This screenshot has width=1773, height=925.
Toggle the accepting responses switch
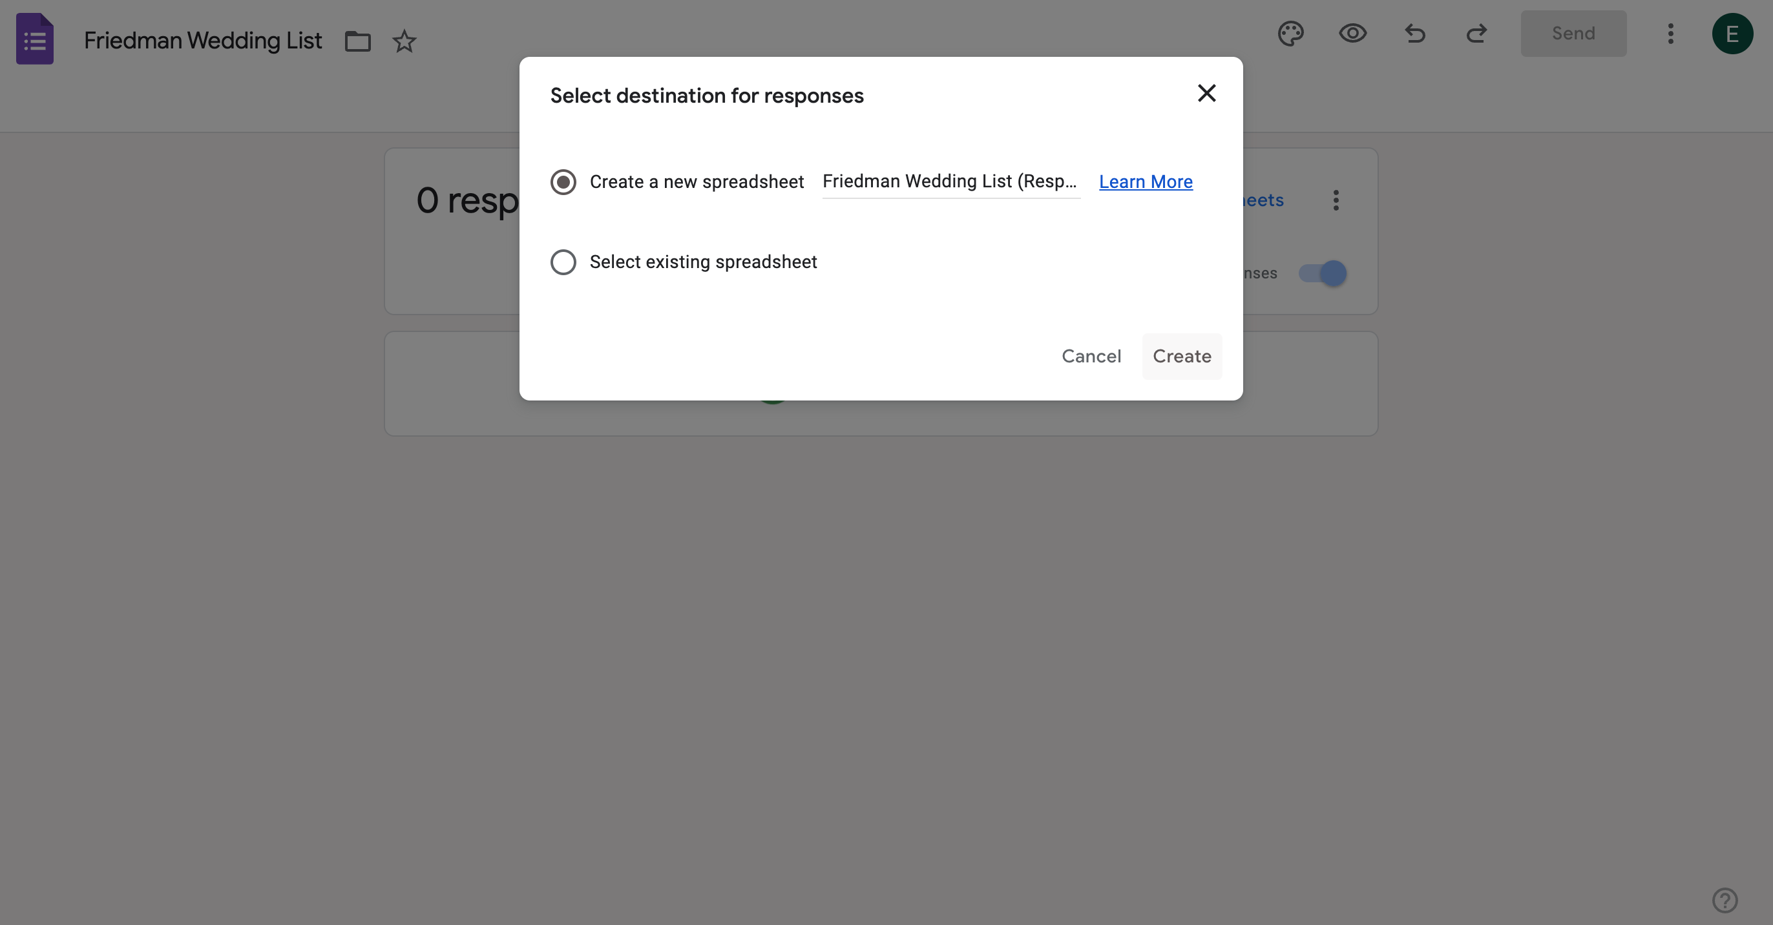click(x=1323, y=273)
